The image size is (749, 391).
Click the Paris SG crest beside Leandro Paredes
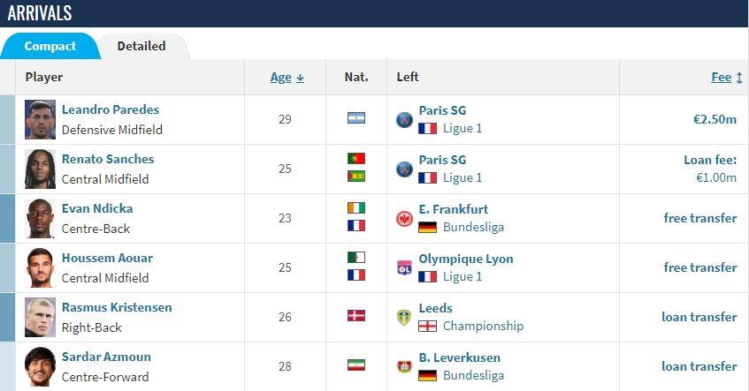[404, 120]
